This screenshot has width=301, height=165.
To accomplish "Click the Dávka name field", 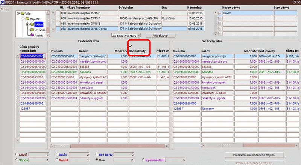I will 248,13.
